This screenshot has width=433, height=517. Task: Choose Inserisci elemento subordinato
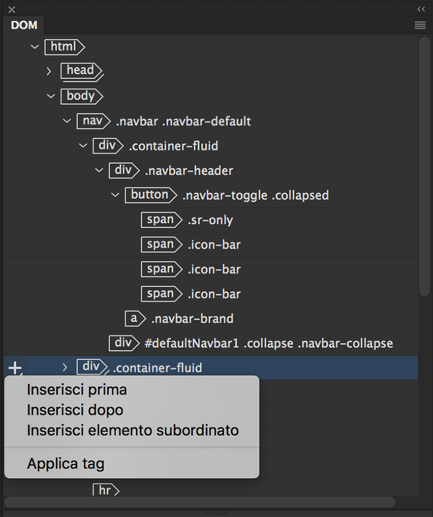pyautogui.click(x=133, y=430)
